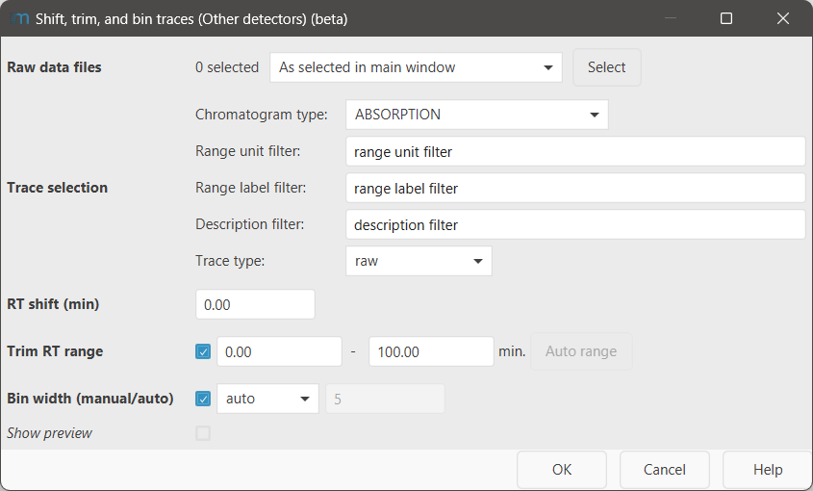Open Help for this module
The image size is (813, 491).
(767, 470)
